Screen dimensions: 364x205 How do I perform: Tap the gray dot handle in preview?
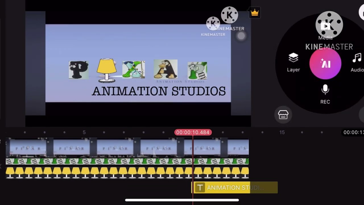(241, 36)
